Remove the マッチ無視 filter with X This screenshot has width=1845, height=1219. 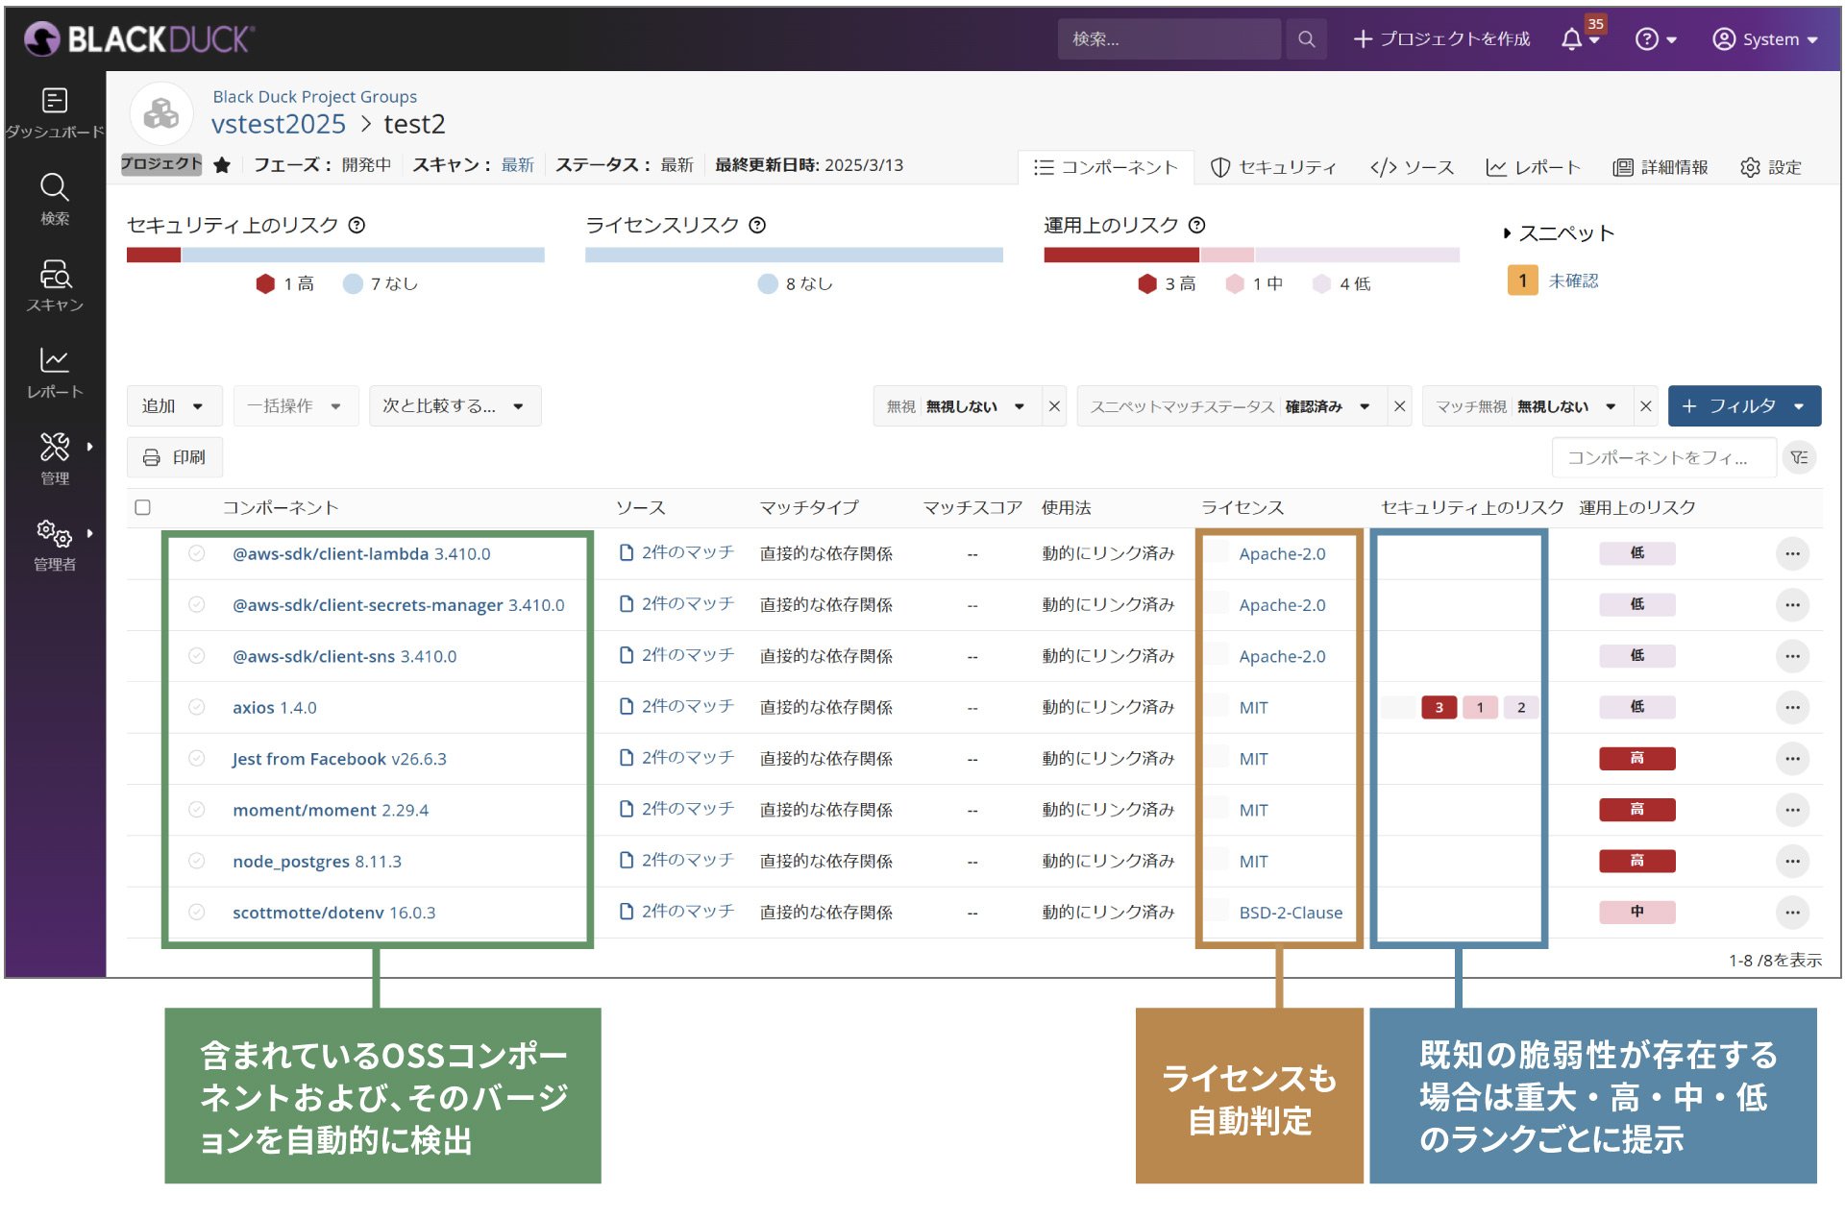pyautogui.click(x=1645, y=406)
